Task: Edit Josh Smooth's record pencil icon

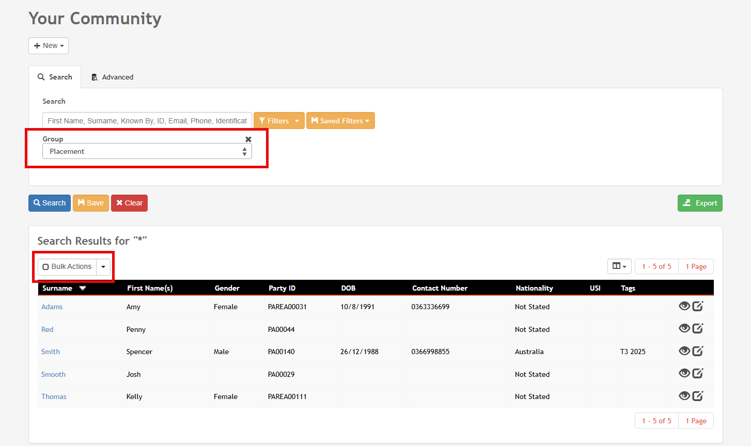Action: click(698, 373)
